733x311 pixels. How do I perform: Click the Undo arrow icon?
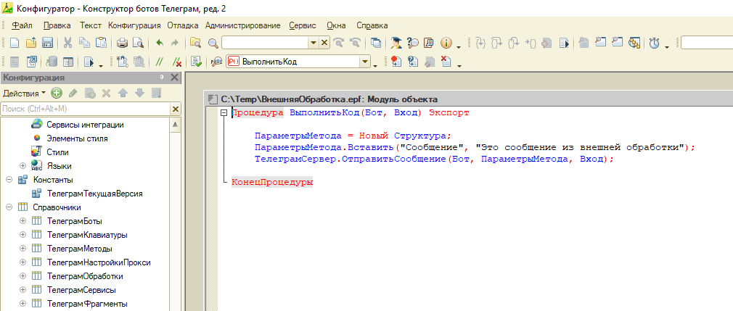pos(160,43)
